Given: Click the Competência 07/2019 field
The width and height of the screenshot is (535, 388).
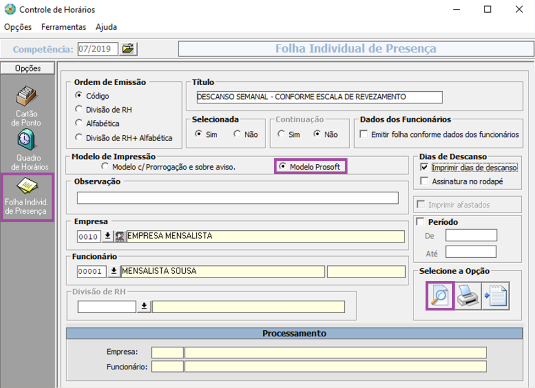Looking at the screenshot, I should [97, 49].
